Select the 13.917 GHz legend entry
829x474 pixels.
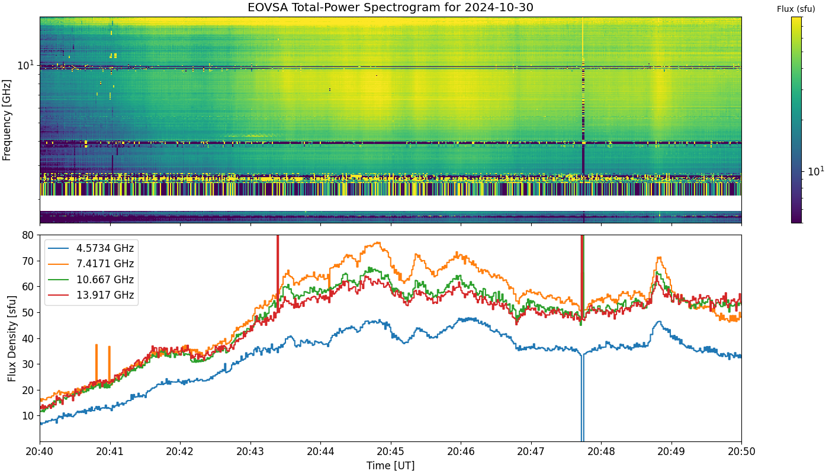tap(92, 294)
